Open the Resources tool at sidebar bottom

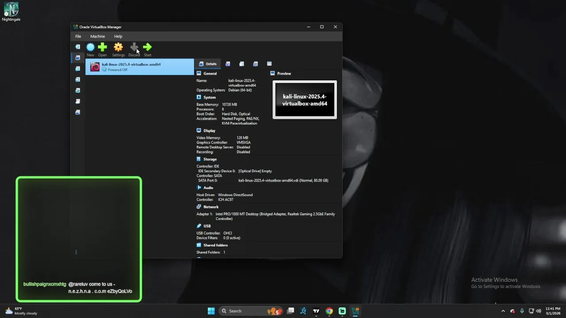pos(78,112)
